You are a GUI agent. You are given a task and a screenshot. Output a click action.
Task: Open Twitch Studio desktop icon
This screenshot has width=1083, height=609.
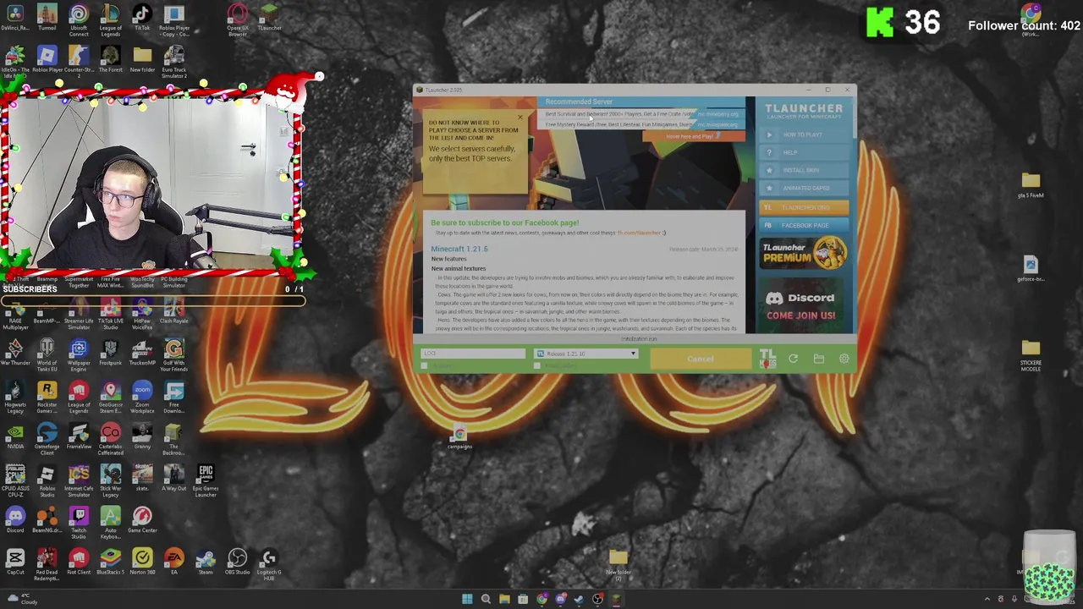pos(79,522)
